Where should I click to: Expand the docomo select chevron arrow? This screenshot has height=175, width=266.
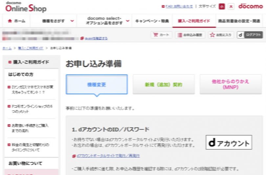coord(128,21)
